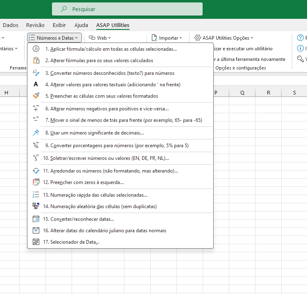Choose 'Alterar valores para valores textuais'
Screen dimensions: 307x294
pos(120,85)
